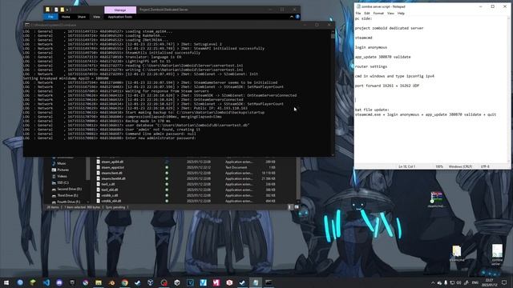Viewport: 513px width, 288px height.
Task: Select Manage tab in File Explorer
Action: coord(120,10)
